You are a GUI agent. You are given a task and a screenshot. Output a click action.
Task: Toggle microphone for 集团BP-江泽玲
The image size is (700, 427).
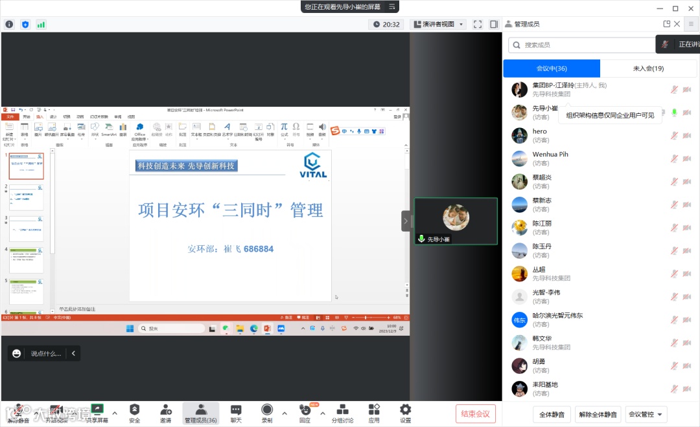click(674, 89)
